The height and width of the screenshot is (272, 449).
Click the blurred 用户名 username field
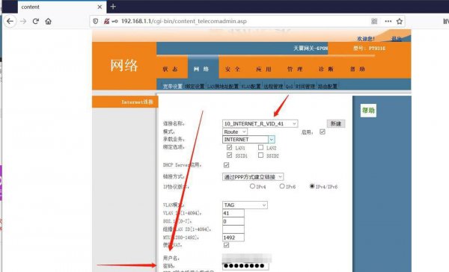tap(247, 258)
